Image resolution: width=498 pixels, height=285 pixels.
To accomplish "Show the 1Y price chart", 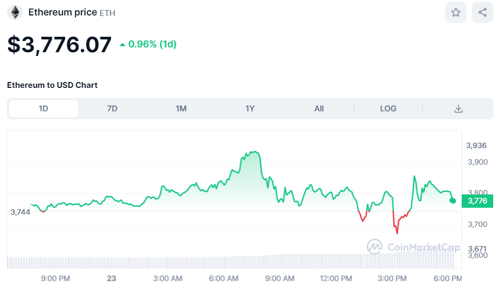I will 250,109.
